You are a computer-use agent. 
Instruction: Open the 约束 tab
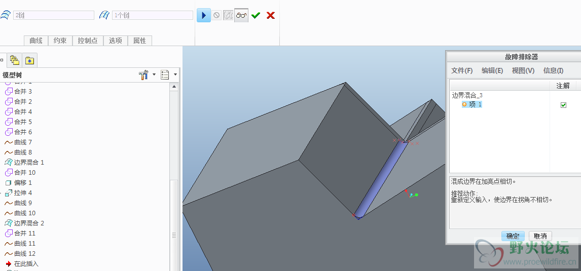60,41
